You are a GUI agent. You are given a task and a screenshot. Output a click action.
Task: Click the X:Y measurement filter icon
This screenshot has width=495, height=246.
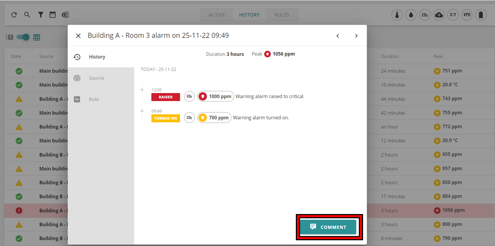point(453,15)
